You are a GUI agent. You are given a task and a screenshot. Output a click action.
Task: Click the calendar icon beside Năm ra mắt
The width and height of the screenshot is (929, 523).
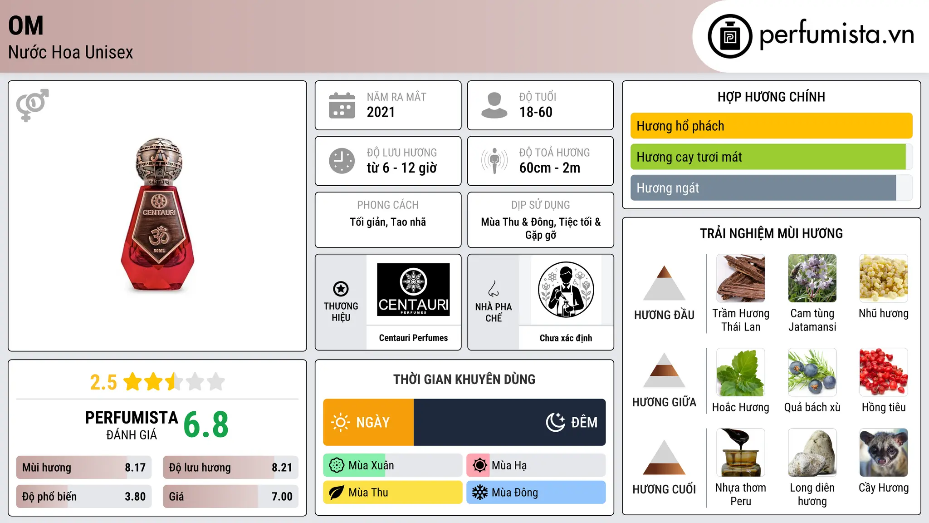342,105
